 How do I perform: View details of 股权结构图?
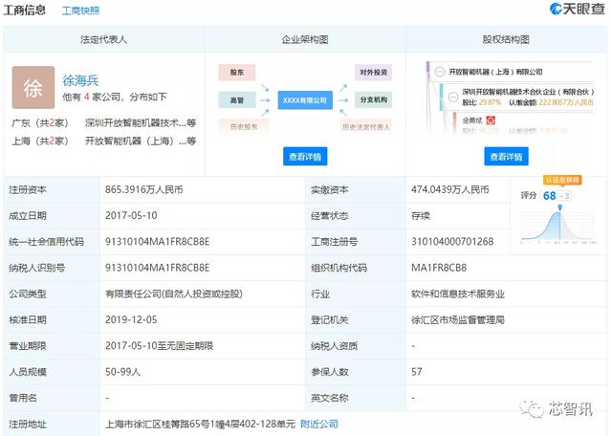pos(506,157)
